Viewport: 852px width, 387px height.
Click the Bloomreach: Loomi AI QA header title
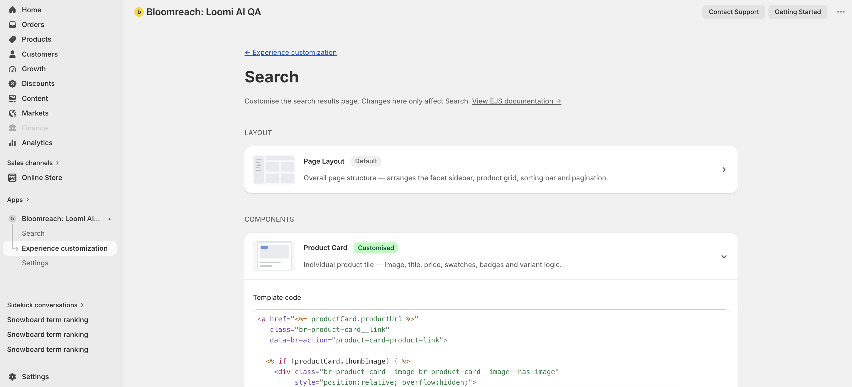tap(203, 12)
